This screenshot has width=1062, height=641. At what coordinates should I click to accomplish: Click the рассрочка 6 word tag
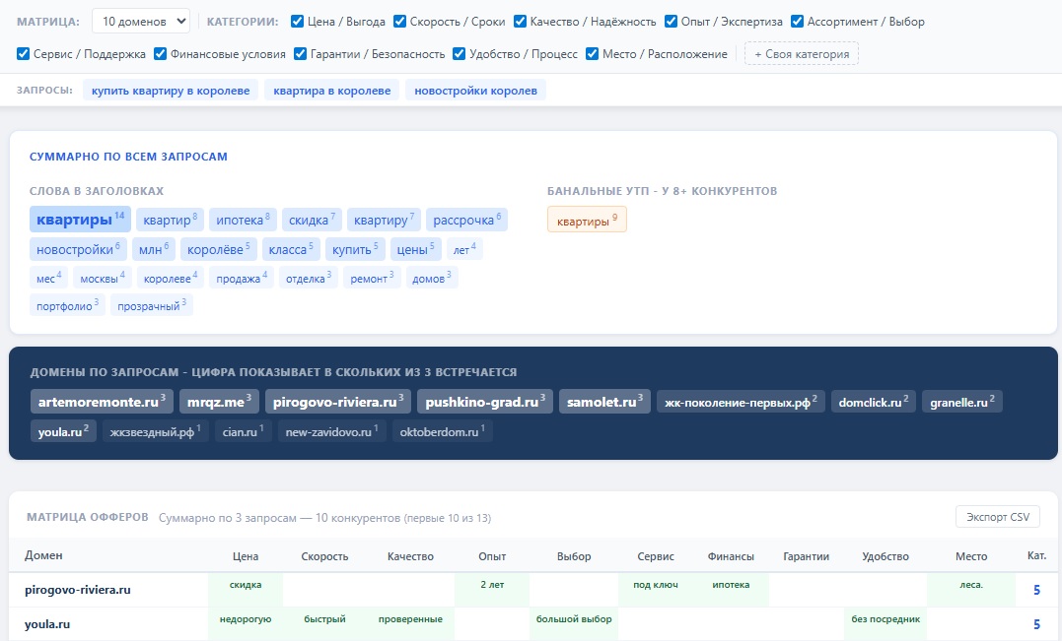coord(466,220)
